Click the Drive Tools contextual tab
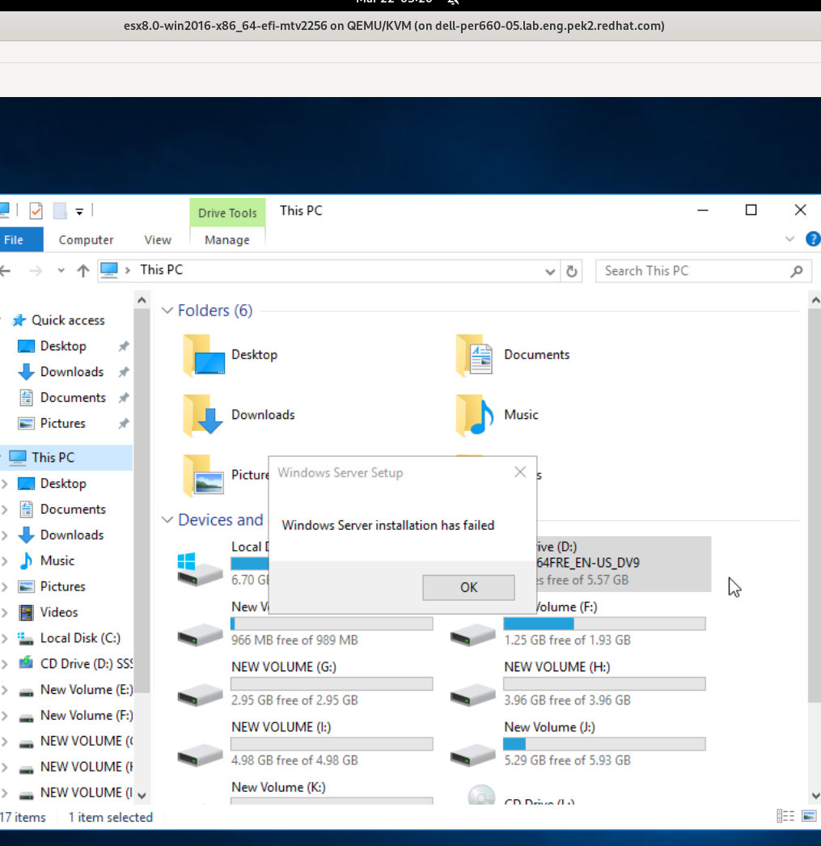 227,213
